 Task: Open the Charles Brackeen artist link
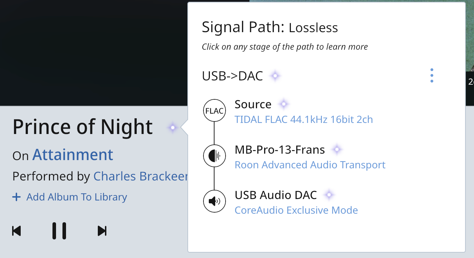141,176
